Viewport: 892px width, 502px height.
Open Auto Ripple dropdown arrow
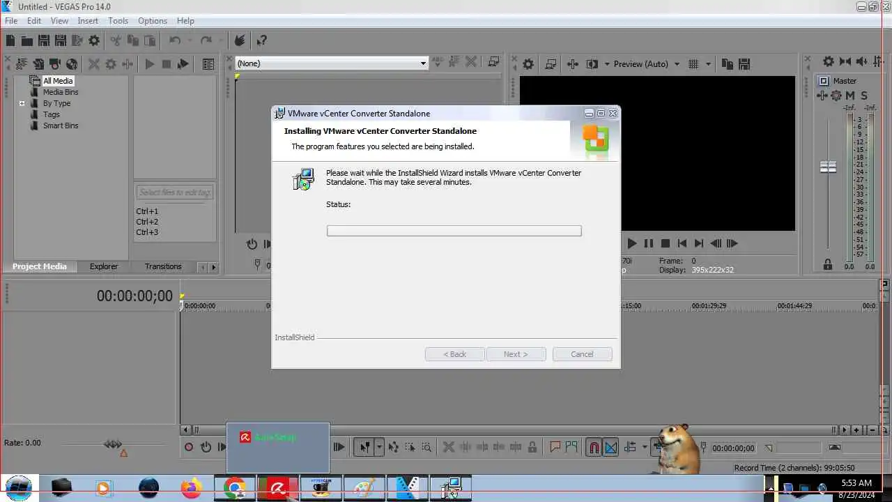[645, 448]
